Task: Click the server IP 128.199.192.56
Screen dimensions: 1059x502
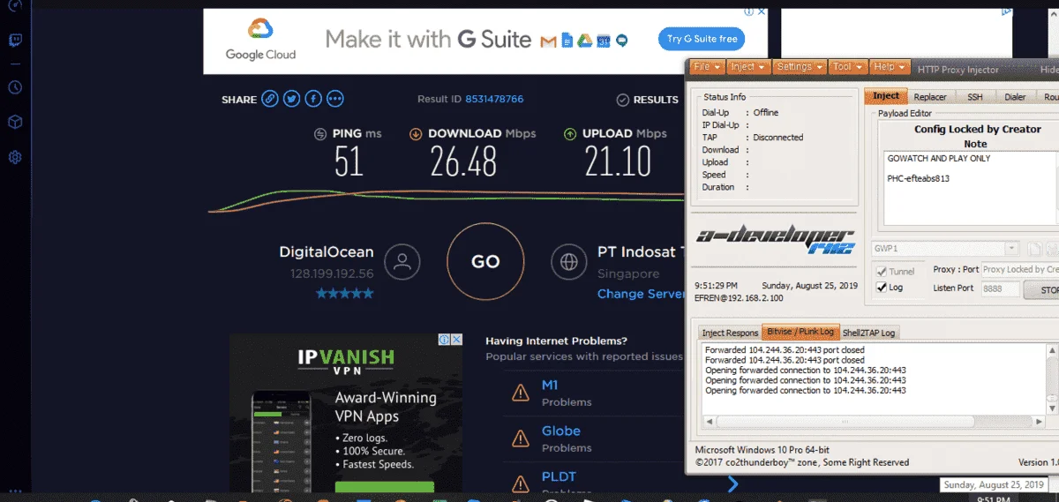Action: click(x=332, y=273)
